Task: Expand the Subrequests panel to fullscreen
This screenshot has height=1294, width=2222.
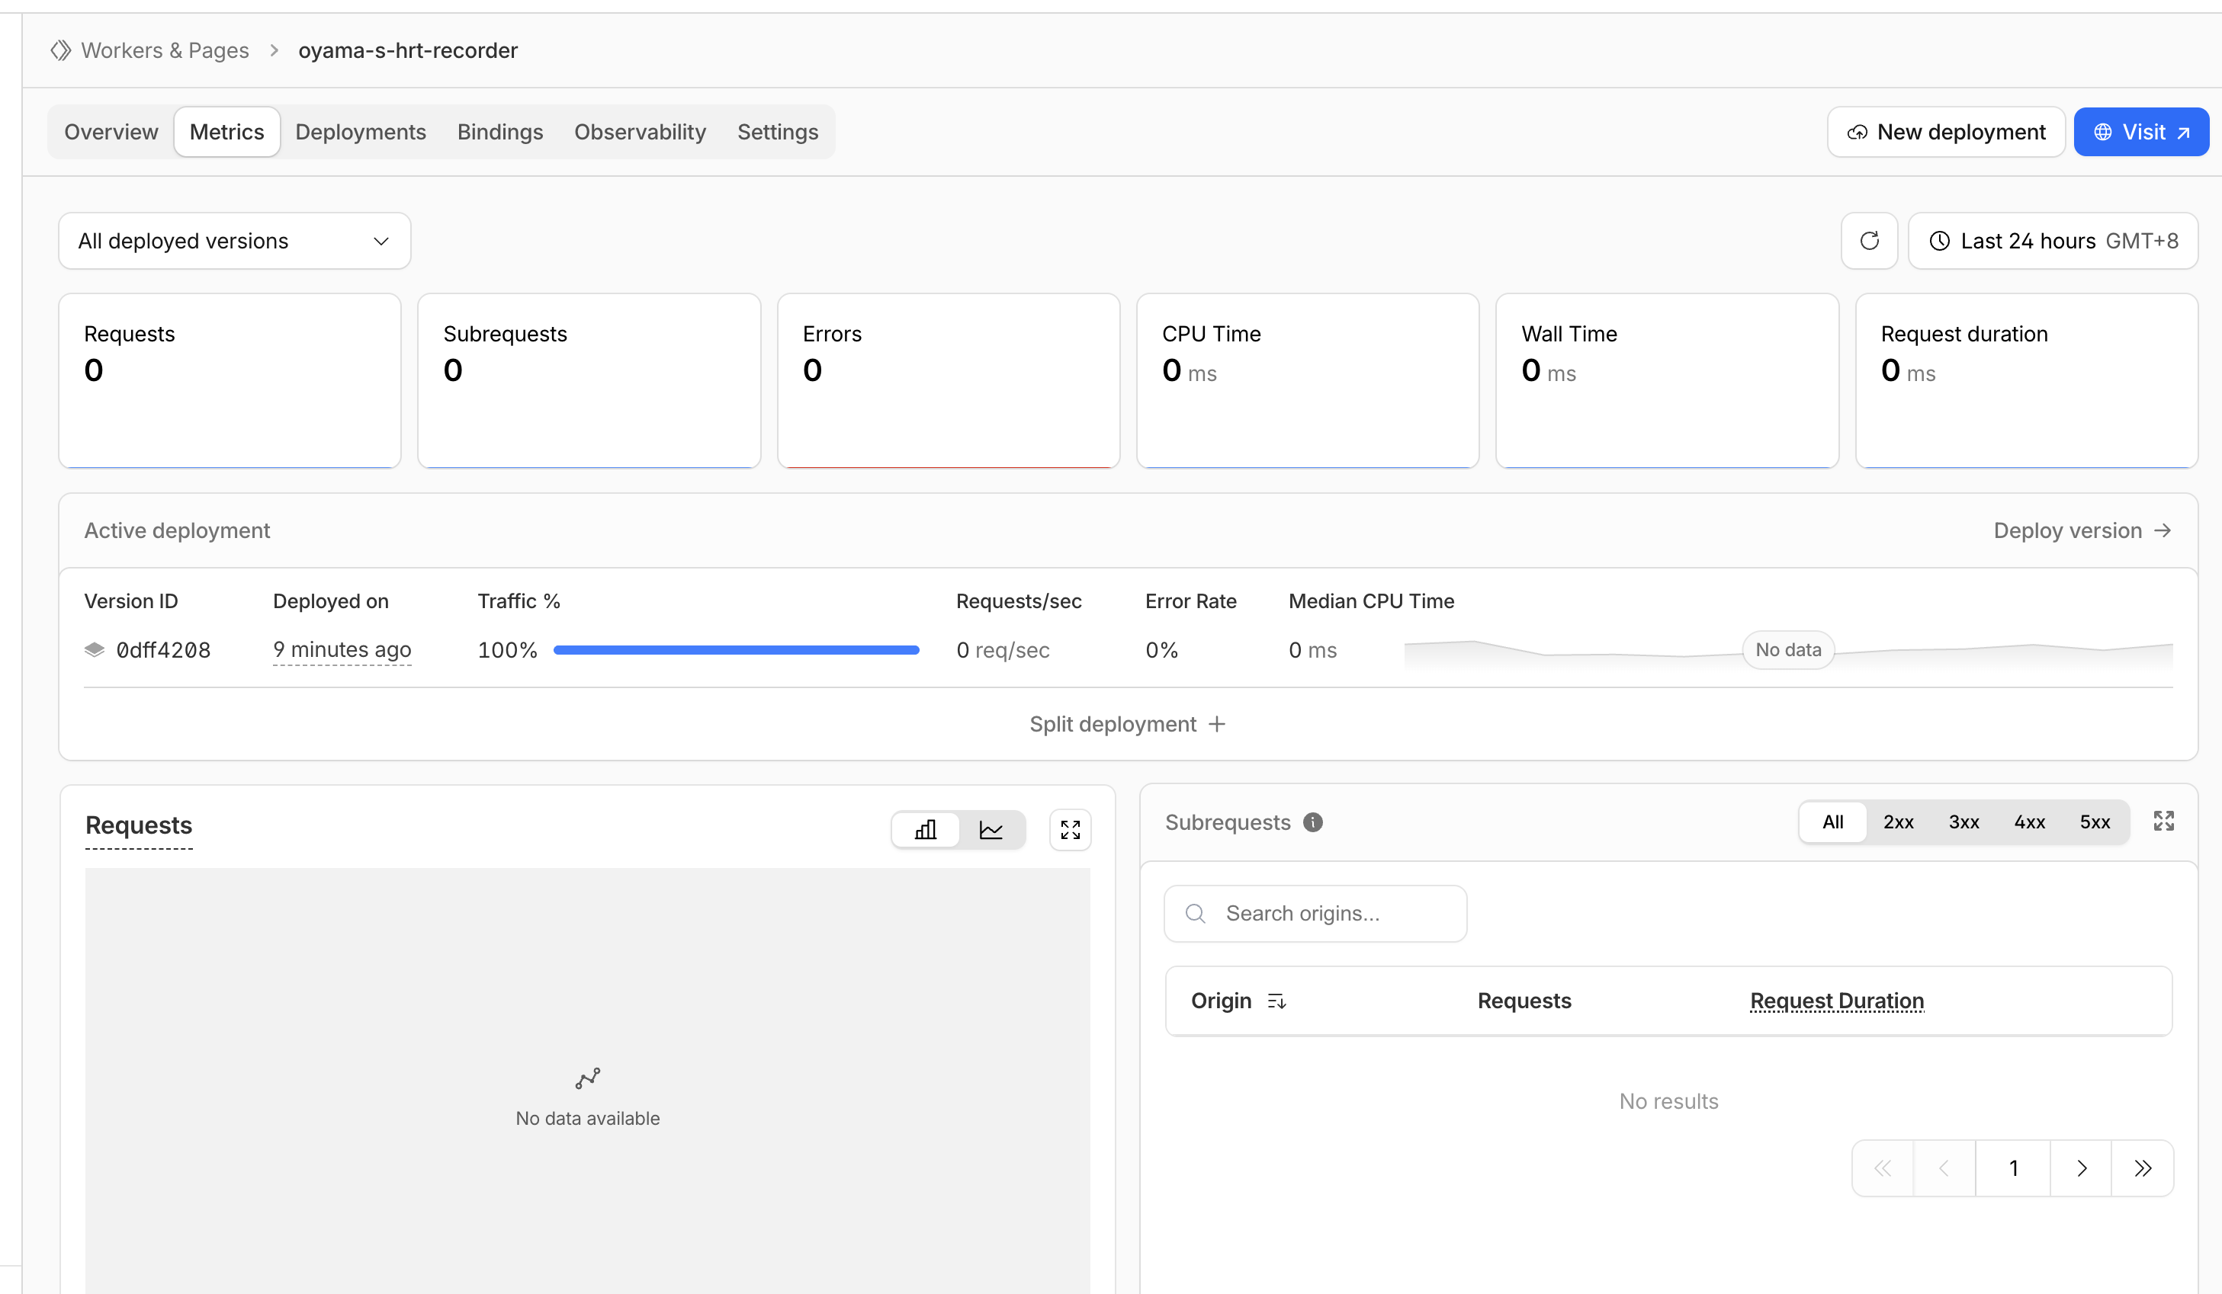Action: 2163,821
